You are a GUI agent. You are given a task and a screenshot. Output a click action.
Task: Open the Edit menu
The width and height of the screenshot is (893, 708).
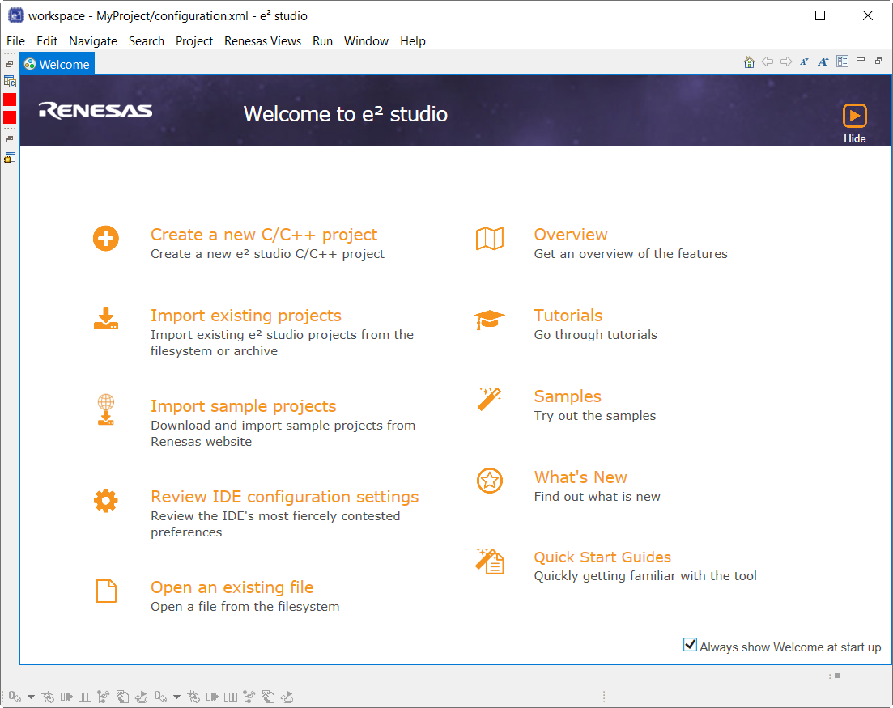pyautogui.click(x=47, y=41)
